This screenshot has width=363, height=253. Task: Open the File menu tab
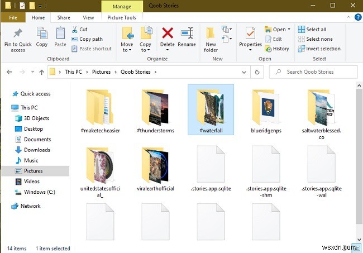click(13, 17)
